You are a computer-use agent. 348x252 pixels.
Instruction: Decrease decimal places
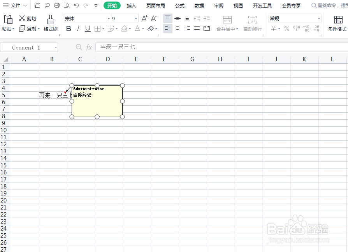(316, 29)
